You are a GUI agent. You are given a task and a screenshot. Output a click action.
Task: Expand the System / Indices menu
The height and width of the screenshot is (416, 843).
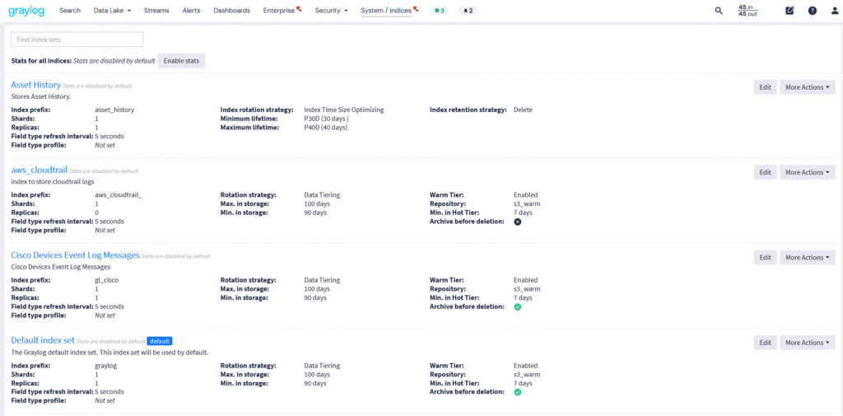pyautogui.click(x=389, y=10)
